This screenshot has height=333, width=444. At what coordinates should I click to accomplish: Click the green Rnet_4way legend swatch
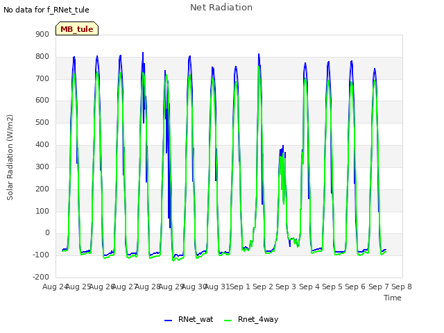click(x=228, y=321)
